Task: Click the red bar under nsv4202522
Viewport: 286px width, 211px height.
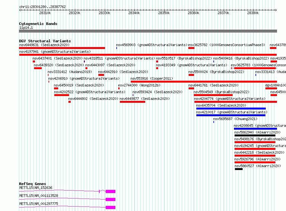Action: pyautogui.click(x=62, y=95)
